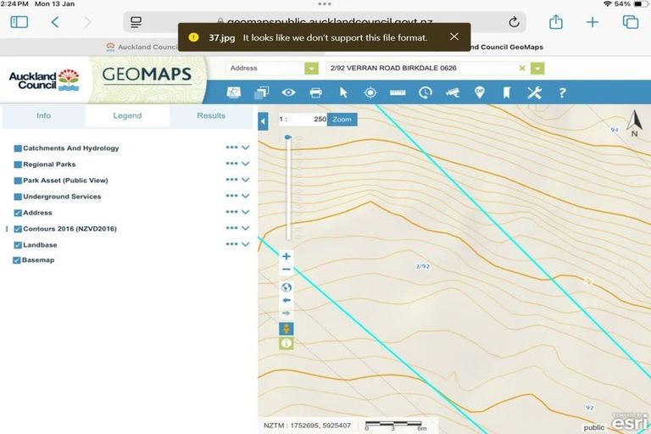The height and width of the screenshot is (434, 651).
Task: Open the measure ruler tool
Action: click(x=398, y=92)
